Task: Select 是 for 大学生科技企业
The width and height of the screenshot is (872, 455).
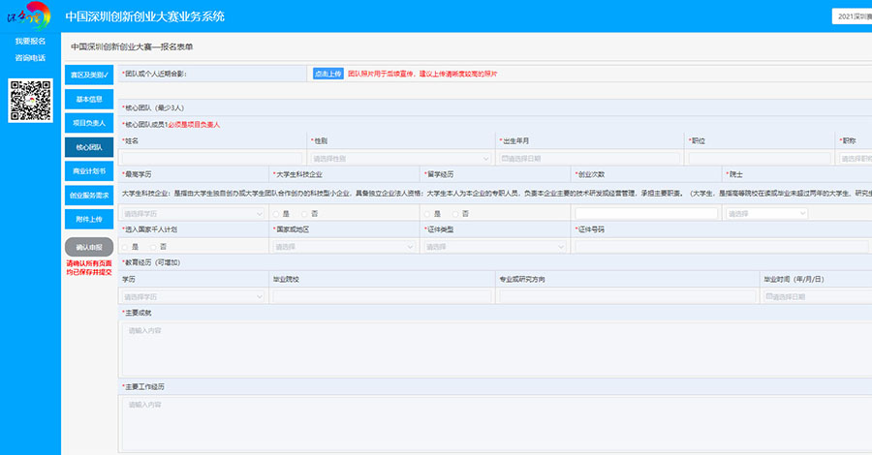Action: 276,214
